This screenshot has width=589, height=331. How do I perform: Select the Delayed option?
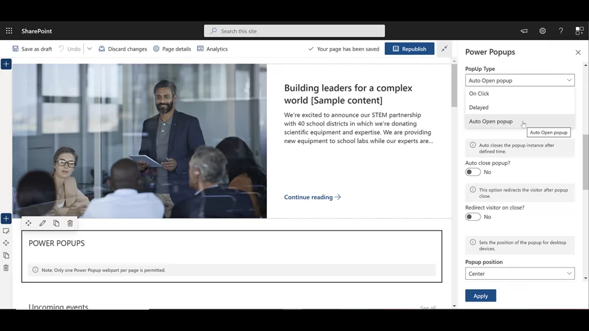520,107
